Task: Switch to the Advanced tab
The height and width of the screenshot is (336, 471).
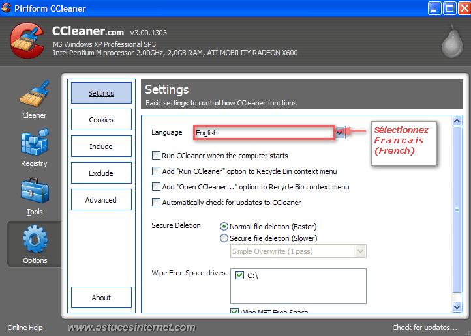Action: click(101, 200)
